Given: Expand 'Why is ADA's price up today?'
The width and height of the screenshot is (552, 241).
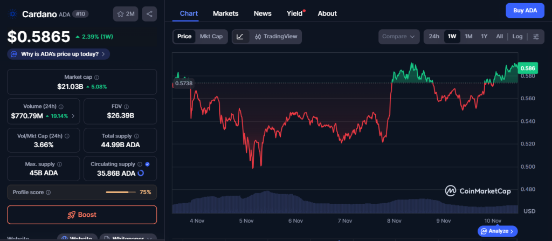Looking at the screenshot, I should (59, 54).
